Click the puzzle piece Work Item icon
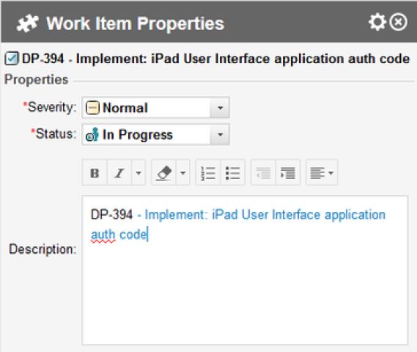417x352 pixels. coord(27,23)
